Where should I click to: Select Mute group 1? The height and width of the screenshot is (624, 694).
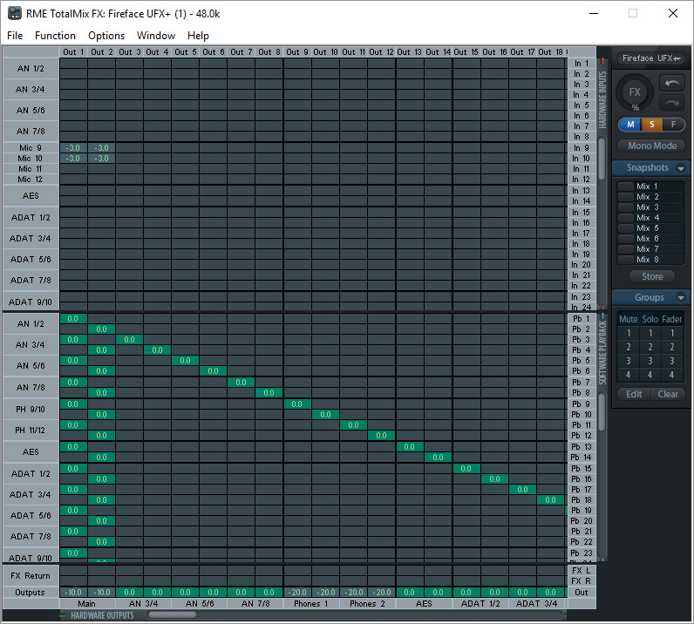(x=628, y=333)
